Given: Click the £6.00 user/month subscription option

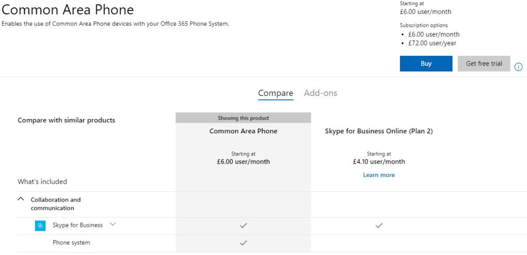Looking at the screenshot, I should pyautogui.click(x=434, y=34).
